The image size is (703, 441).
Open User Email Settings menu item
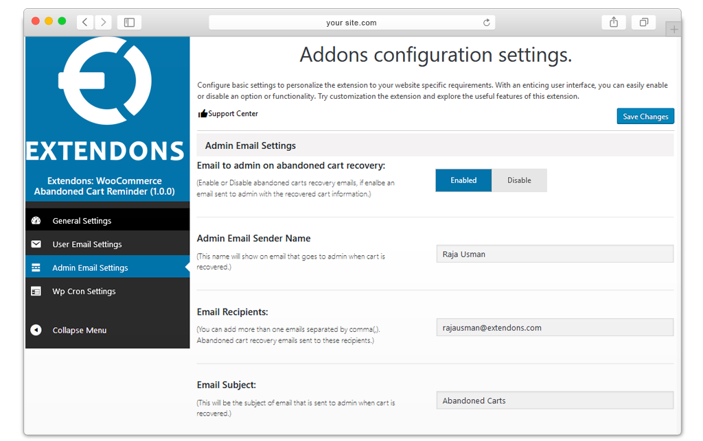tap(108, 244)
